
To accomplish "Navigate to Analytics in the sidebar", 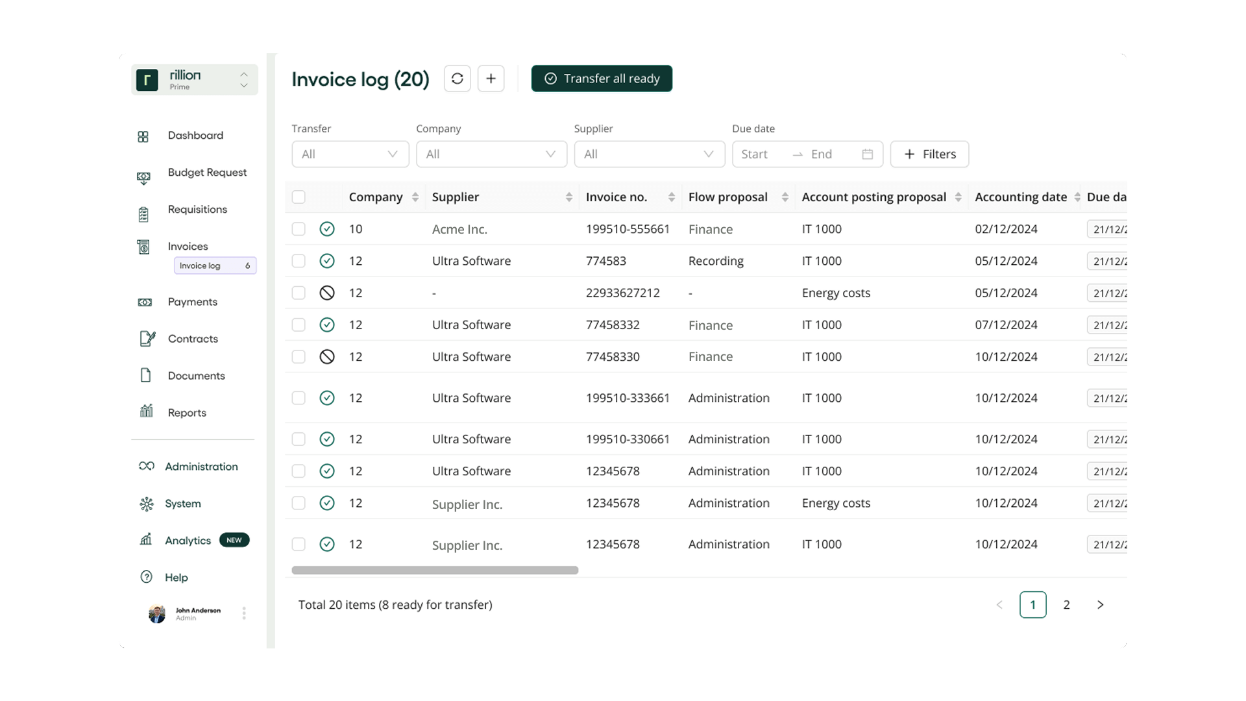I will tap(188, 540).
